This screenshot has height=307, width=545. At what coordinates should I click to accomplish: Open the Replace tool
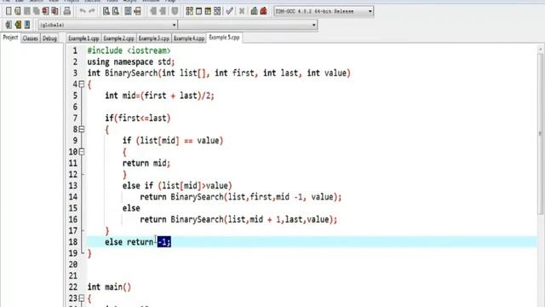(116, 11)
